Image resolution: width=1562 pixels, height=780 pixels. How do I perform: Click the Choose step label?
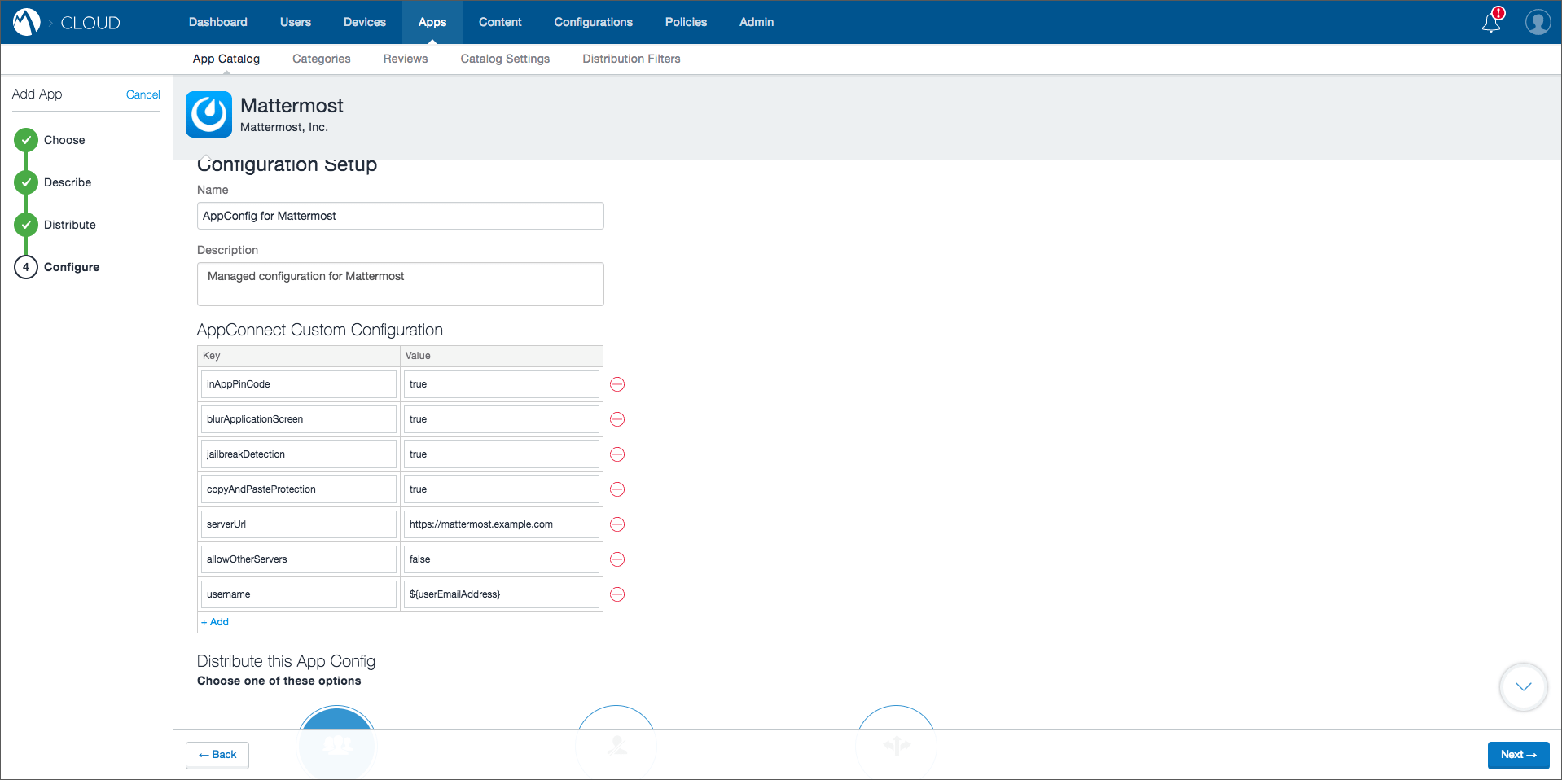(x=64, y=140)
